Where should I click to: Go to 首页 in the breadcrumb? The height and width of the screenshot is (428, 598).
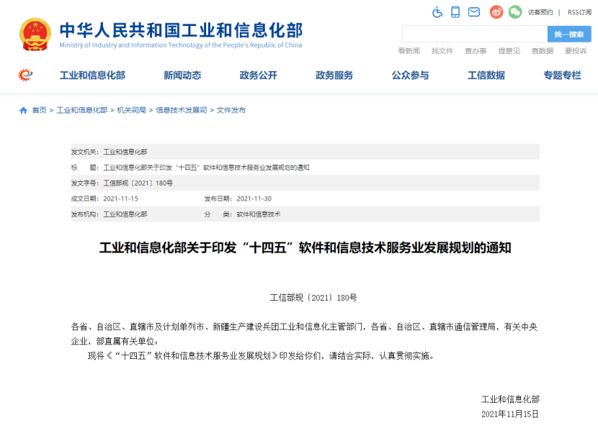(40, 111)
